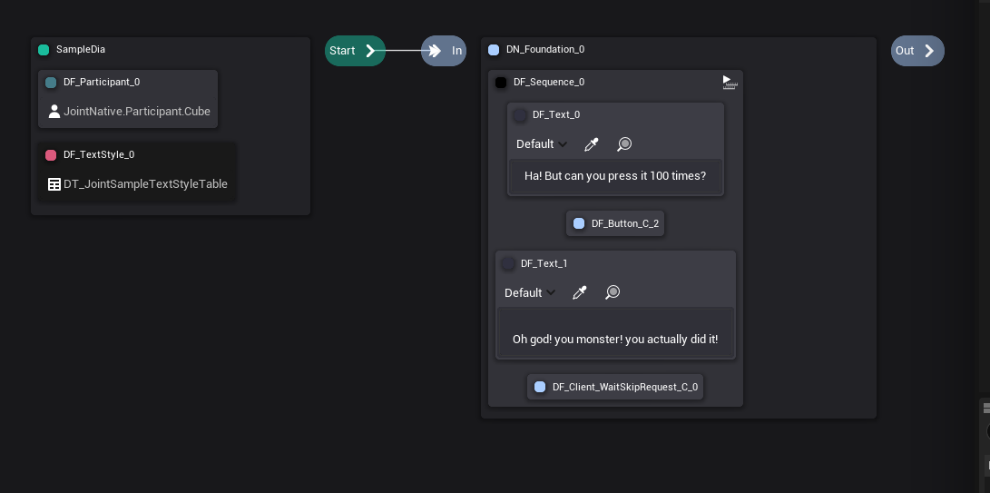This screenshot has height=493, width=990.
Task: Click the pink color dot on DF_TextStyle_0
Action: [51, 155]
